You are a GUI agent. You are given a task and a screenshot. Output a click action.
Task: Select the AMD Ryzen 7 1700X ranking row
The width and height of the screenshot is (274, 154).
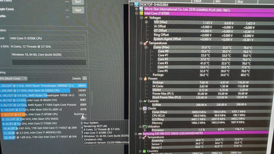[44, 105]
